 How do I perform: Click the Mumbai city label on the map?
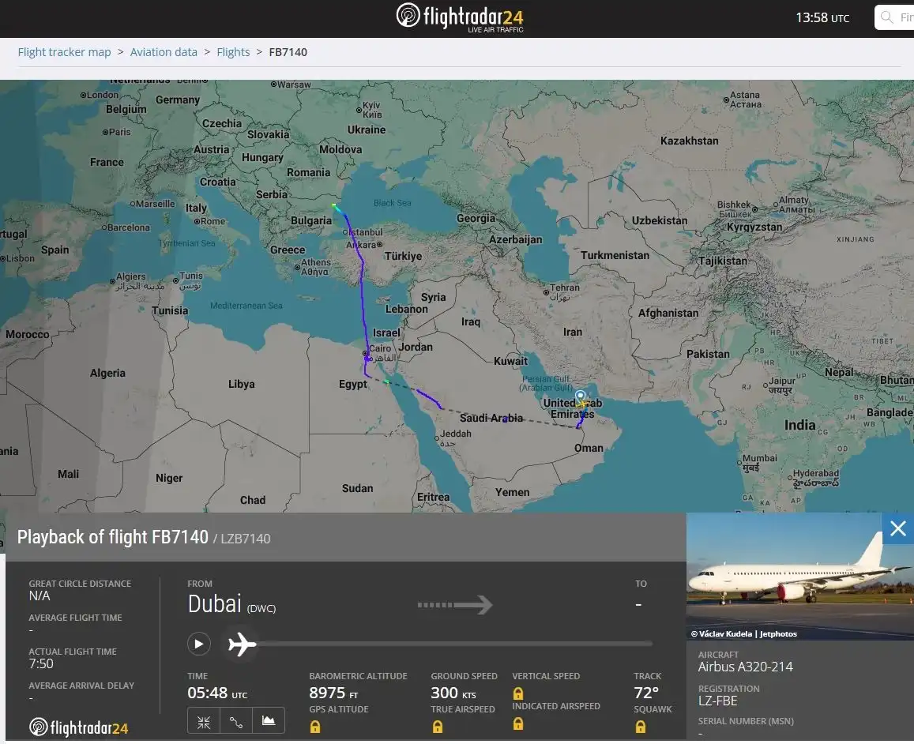(759, 458)
